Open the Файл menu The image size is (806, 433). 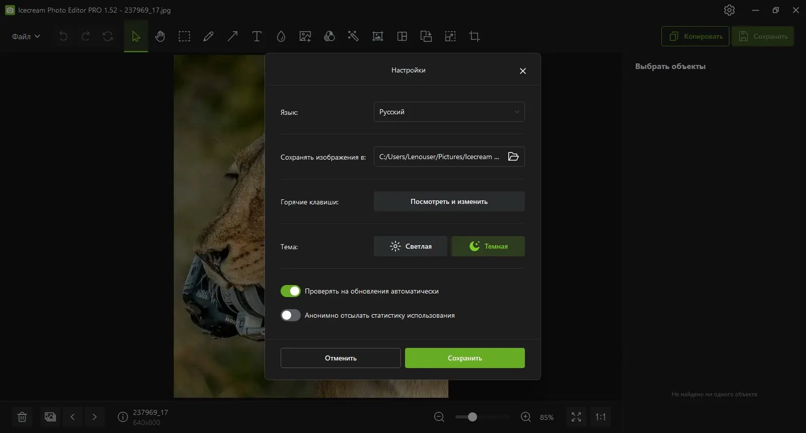pos(26,36)
